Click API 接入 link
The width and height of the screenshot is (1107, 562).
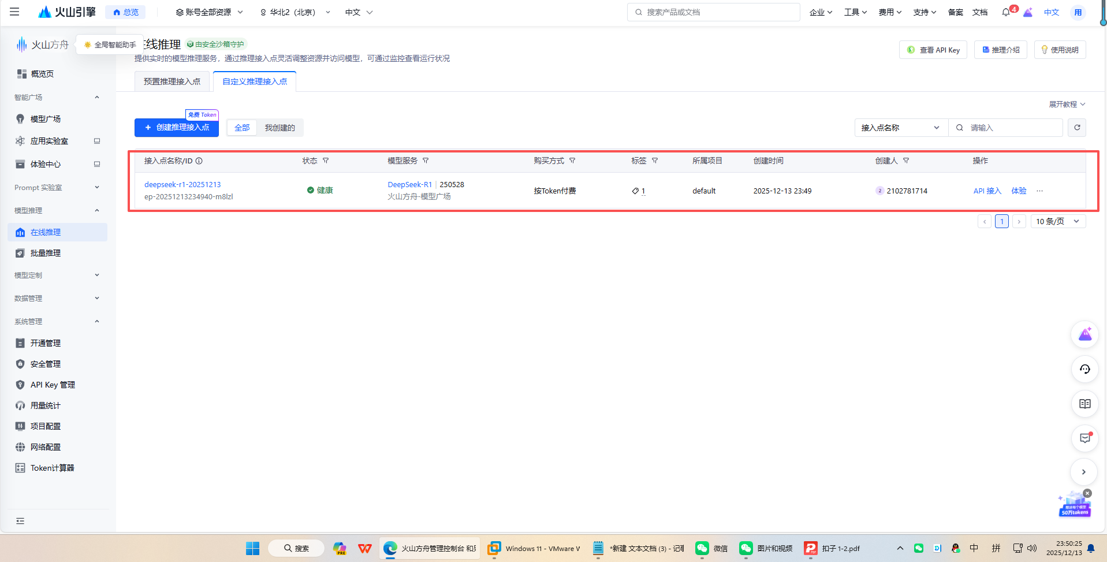(987, 191)
